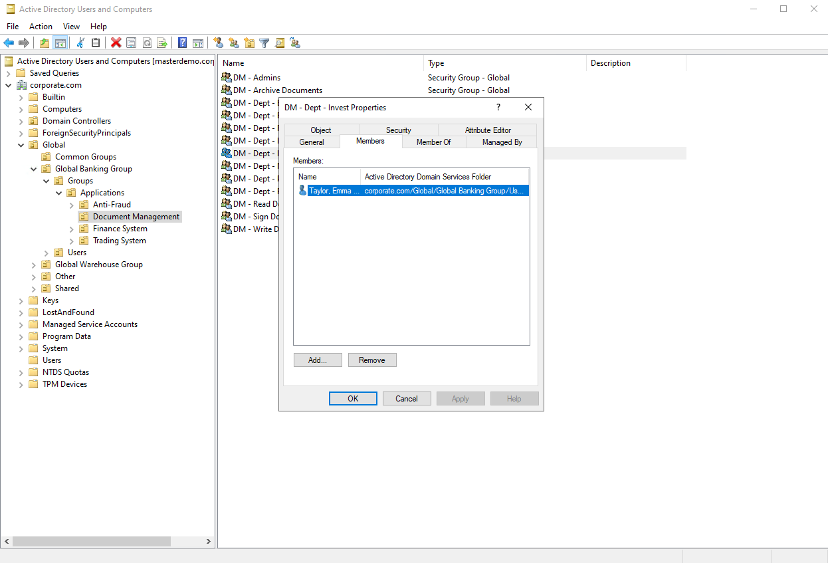Open the Security tab
Image resolution: width=828 pixels, height=563 pixels.
click(399, 130)
